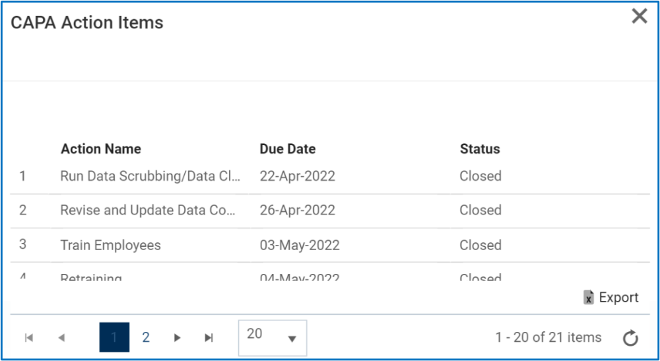
Task: Click the 22-Apr-2022 due date cell
Action: (298, 176)
